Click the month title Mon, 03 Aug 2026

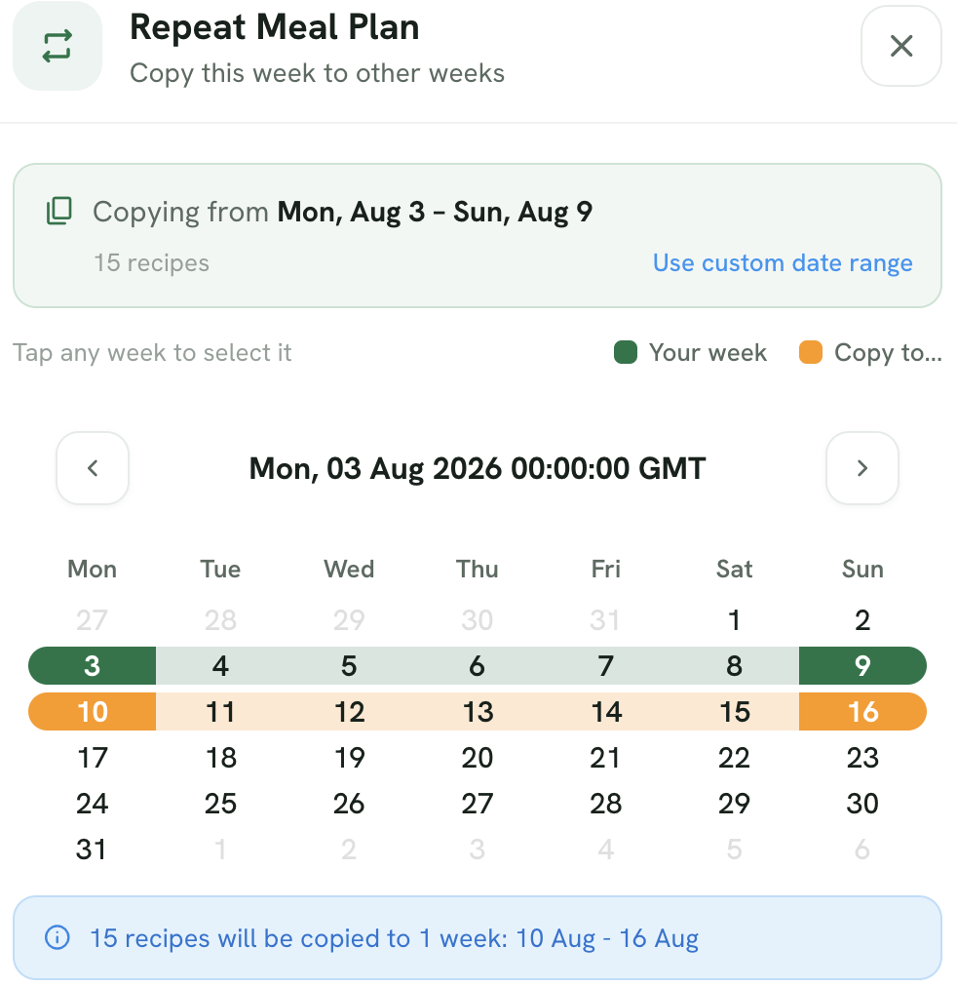click(x=478, y=468)
